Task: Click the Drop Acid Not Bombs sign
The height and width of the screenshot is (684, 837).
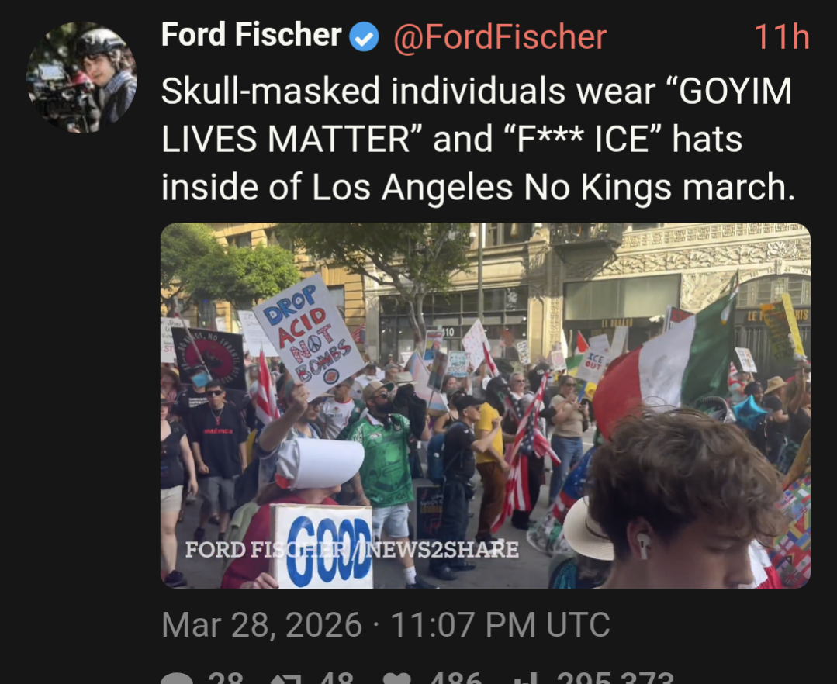Action: (x=309, y=335)
